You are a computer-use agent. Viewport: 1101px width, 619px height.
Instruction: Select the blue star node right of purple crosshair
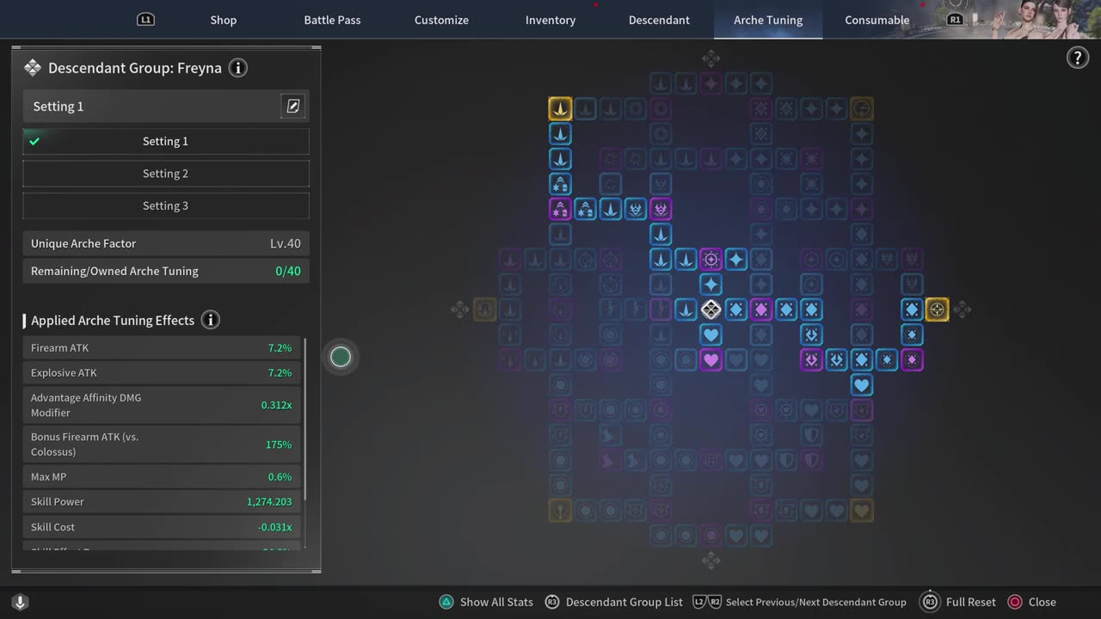(x=736, y=259)
